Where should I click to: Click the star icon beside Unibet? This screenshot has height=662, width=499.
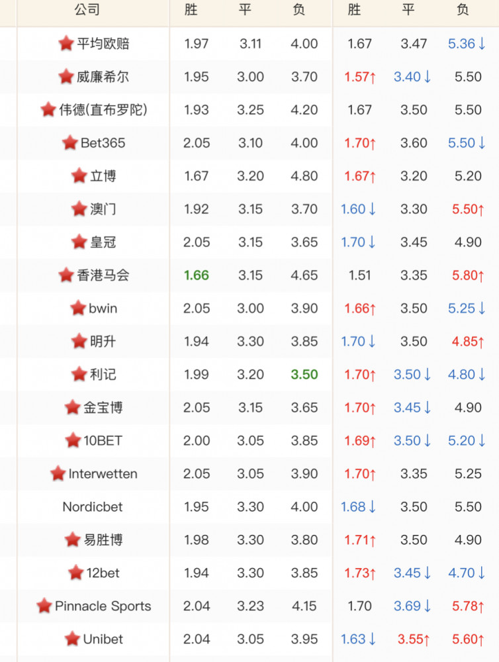(x=72, y=639)
